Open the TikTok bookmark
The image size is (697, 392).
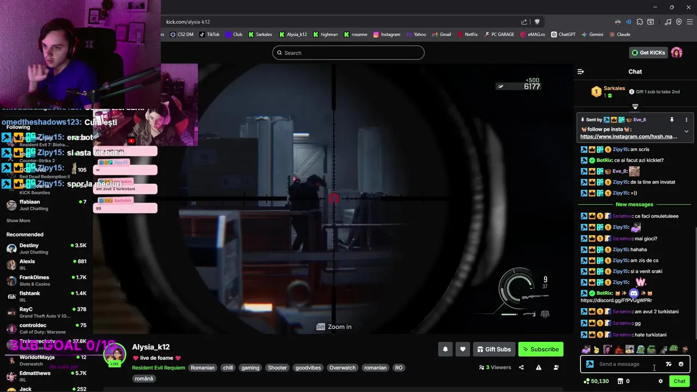point(210,34)
